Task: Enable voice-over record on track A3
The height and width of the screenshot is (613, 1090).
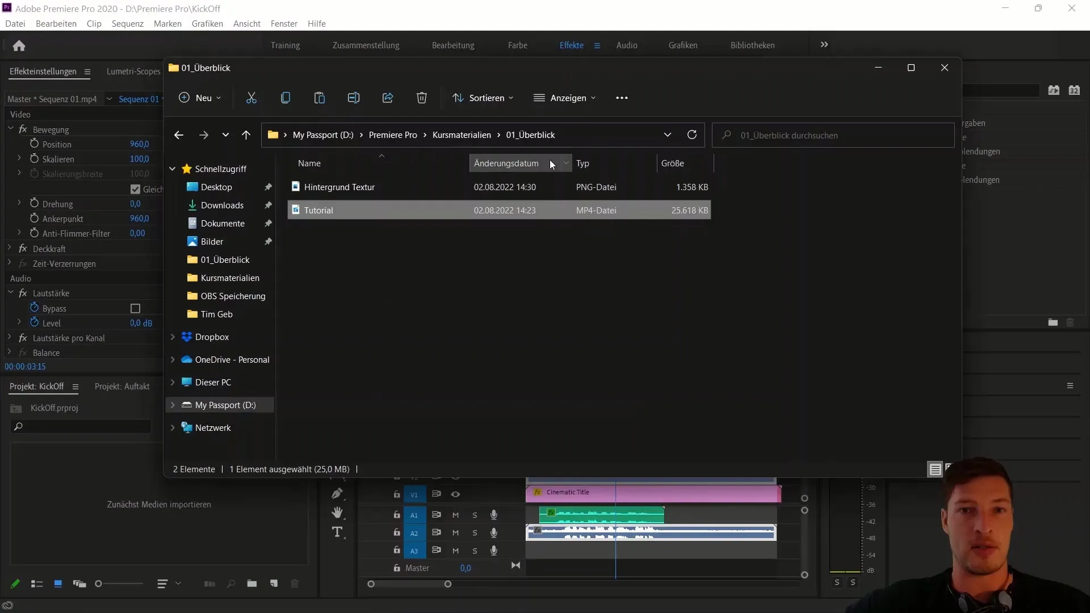Action: pyautogui.click(x=494, y=551)
